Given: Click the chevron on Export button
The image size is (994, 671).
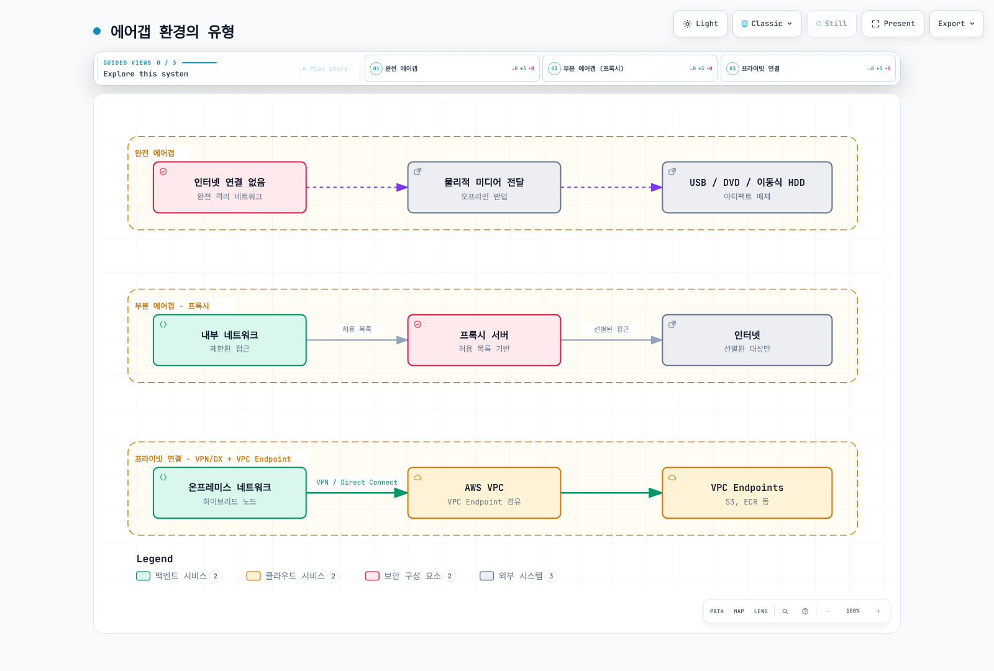Looking at the screenshot, I should coord(972,24).
